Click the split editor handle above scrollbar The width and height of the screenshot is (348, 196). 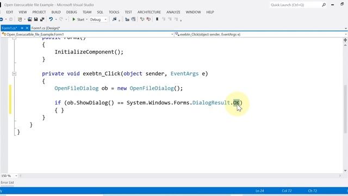[345, 40]
